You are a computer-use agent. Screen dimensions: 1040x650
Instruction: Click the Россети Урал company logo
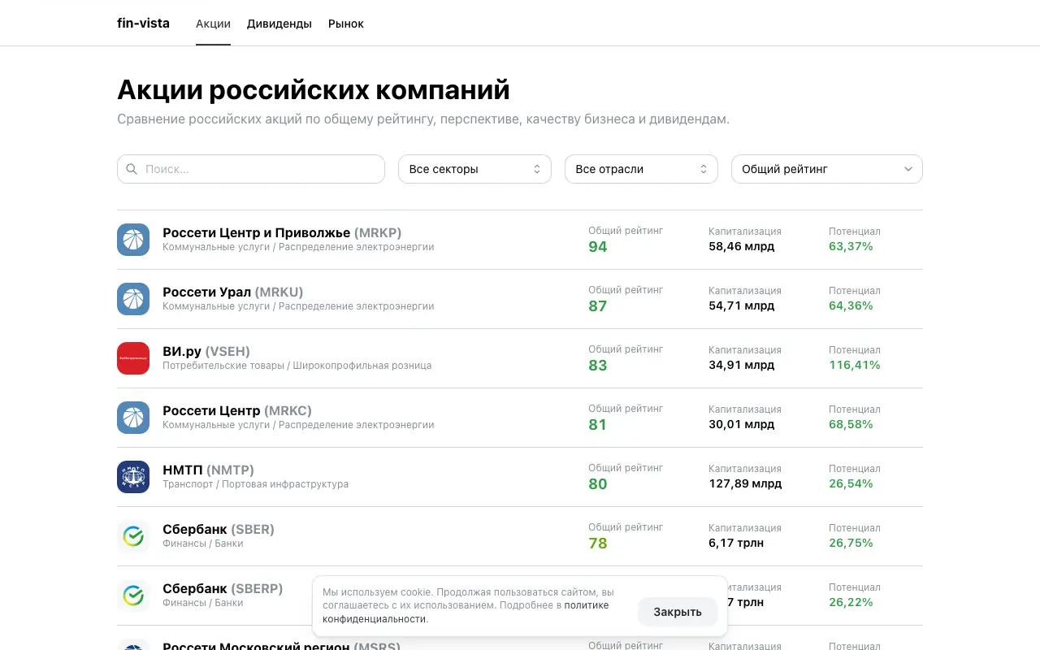click(133, 299)
